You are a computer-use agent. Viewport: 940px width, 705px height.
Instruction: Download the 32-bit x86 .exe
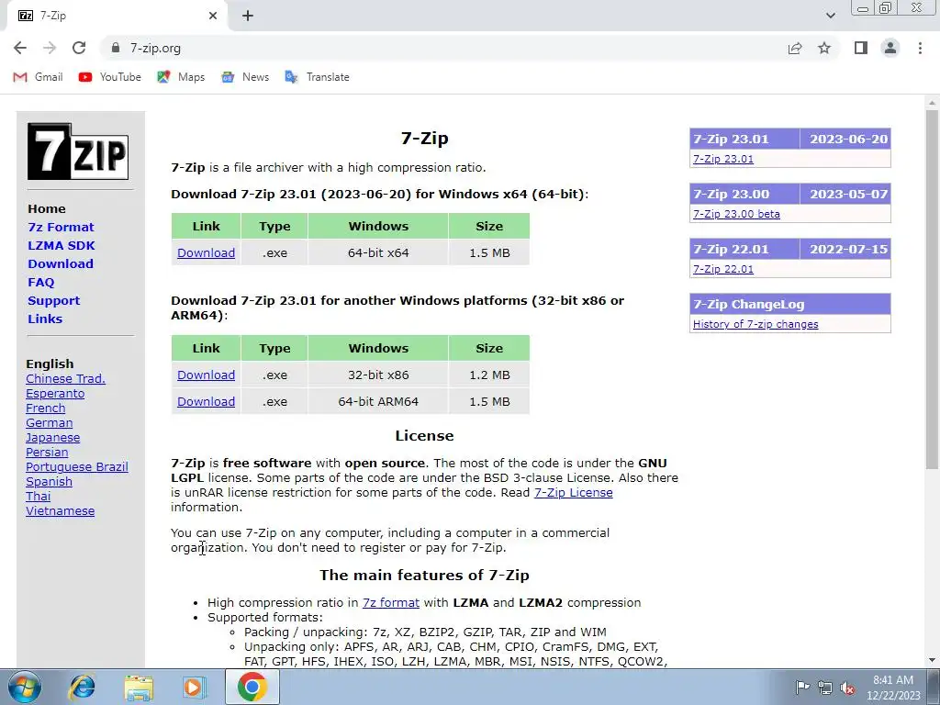(206, 375)
